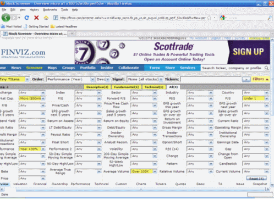
Task: Open the RSI (14) filter dropdown
Action: pos(200,149)
